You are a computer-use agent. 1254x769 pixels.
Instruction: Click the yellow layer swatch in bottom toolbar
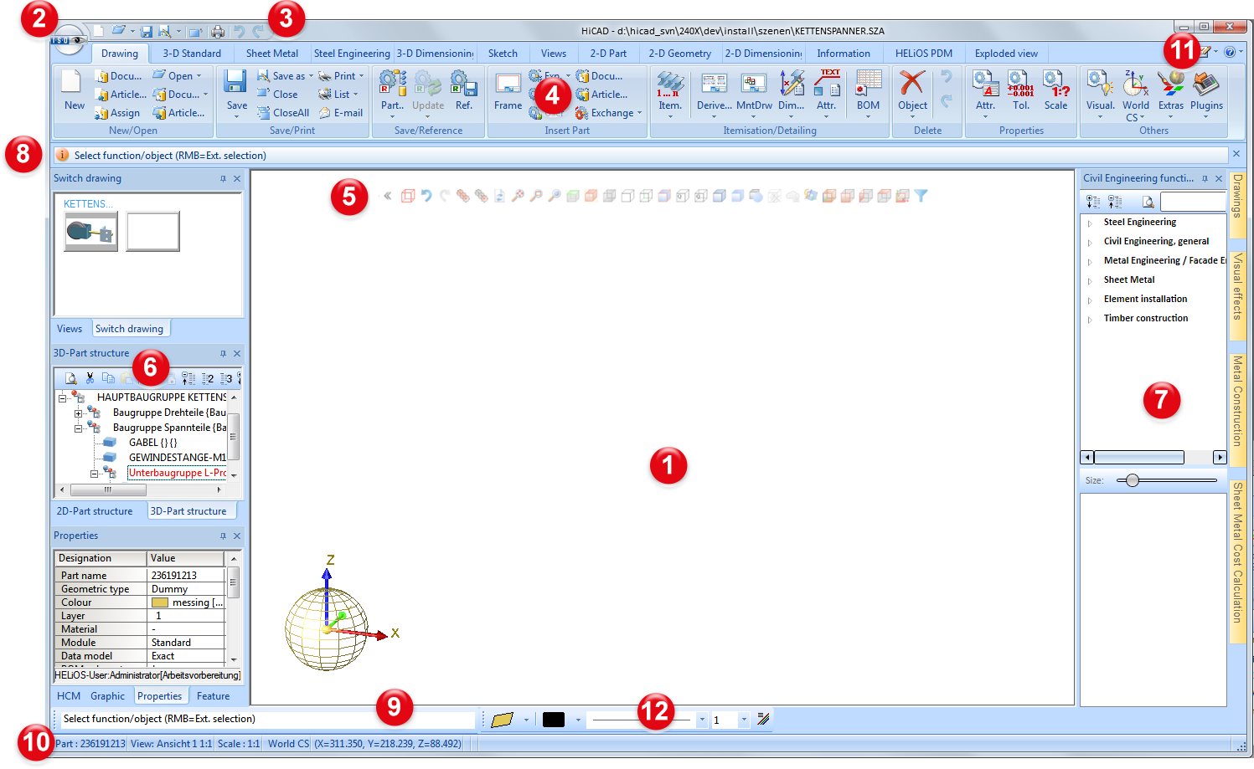click(502, 720)
